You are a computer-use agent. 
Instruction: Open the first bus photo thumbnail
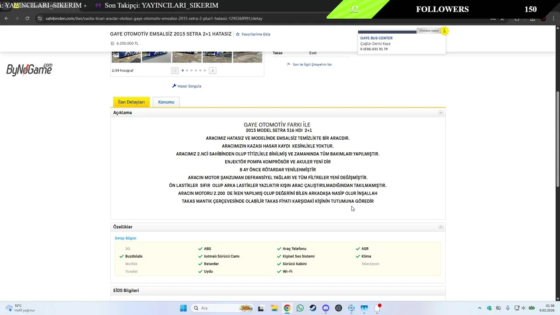coord(126,57)
